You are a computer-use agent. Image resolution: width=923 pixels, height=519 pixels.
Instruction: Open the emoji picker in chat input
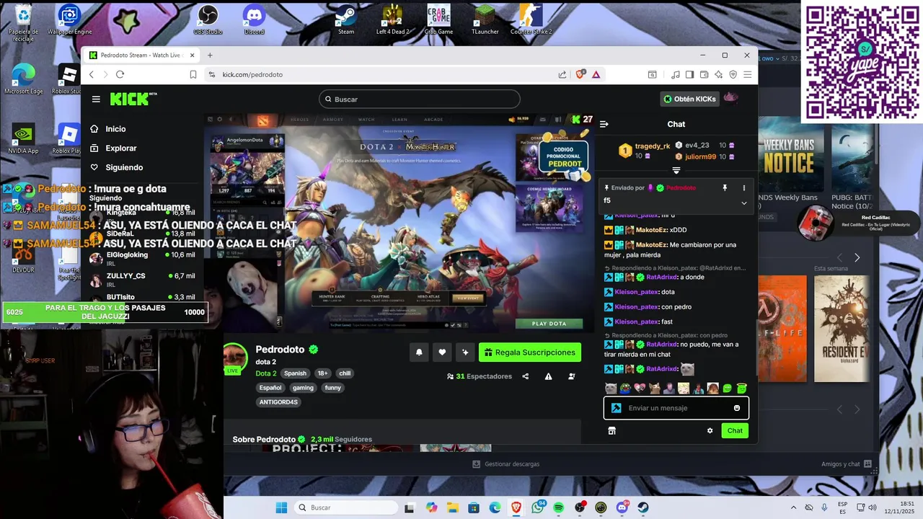pos(737,408)
